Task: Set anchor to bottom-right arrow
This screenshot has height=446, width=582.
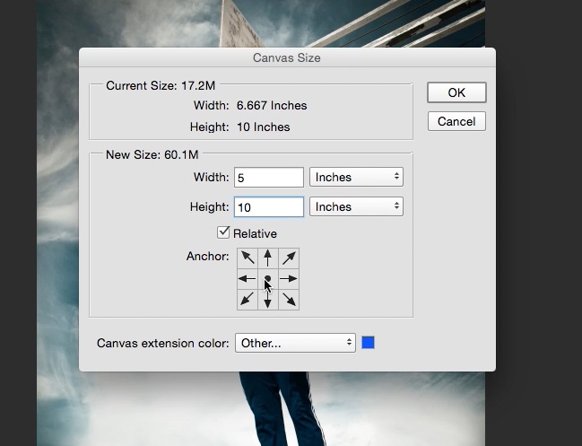Action: coord(289,300)
